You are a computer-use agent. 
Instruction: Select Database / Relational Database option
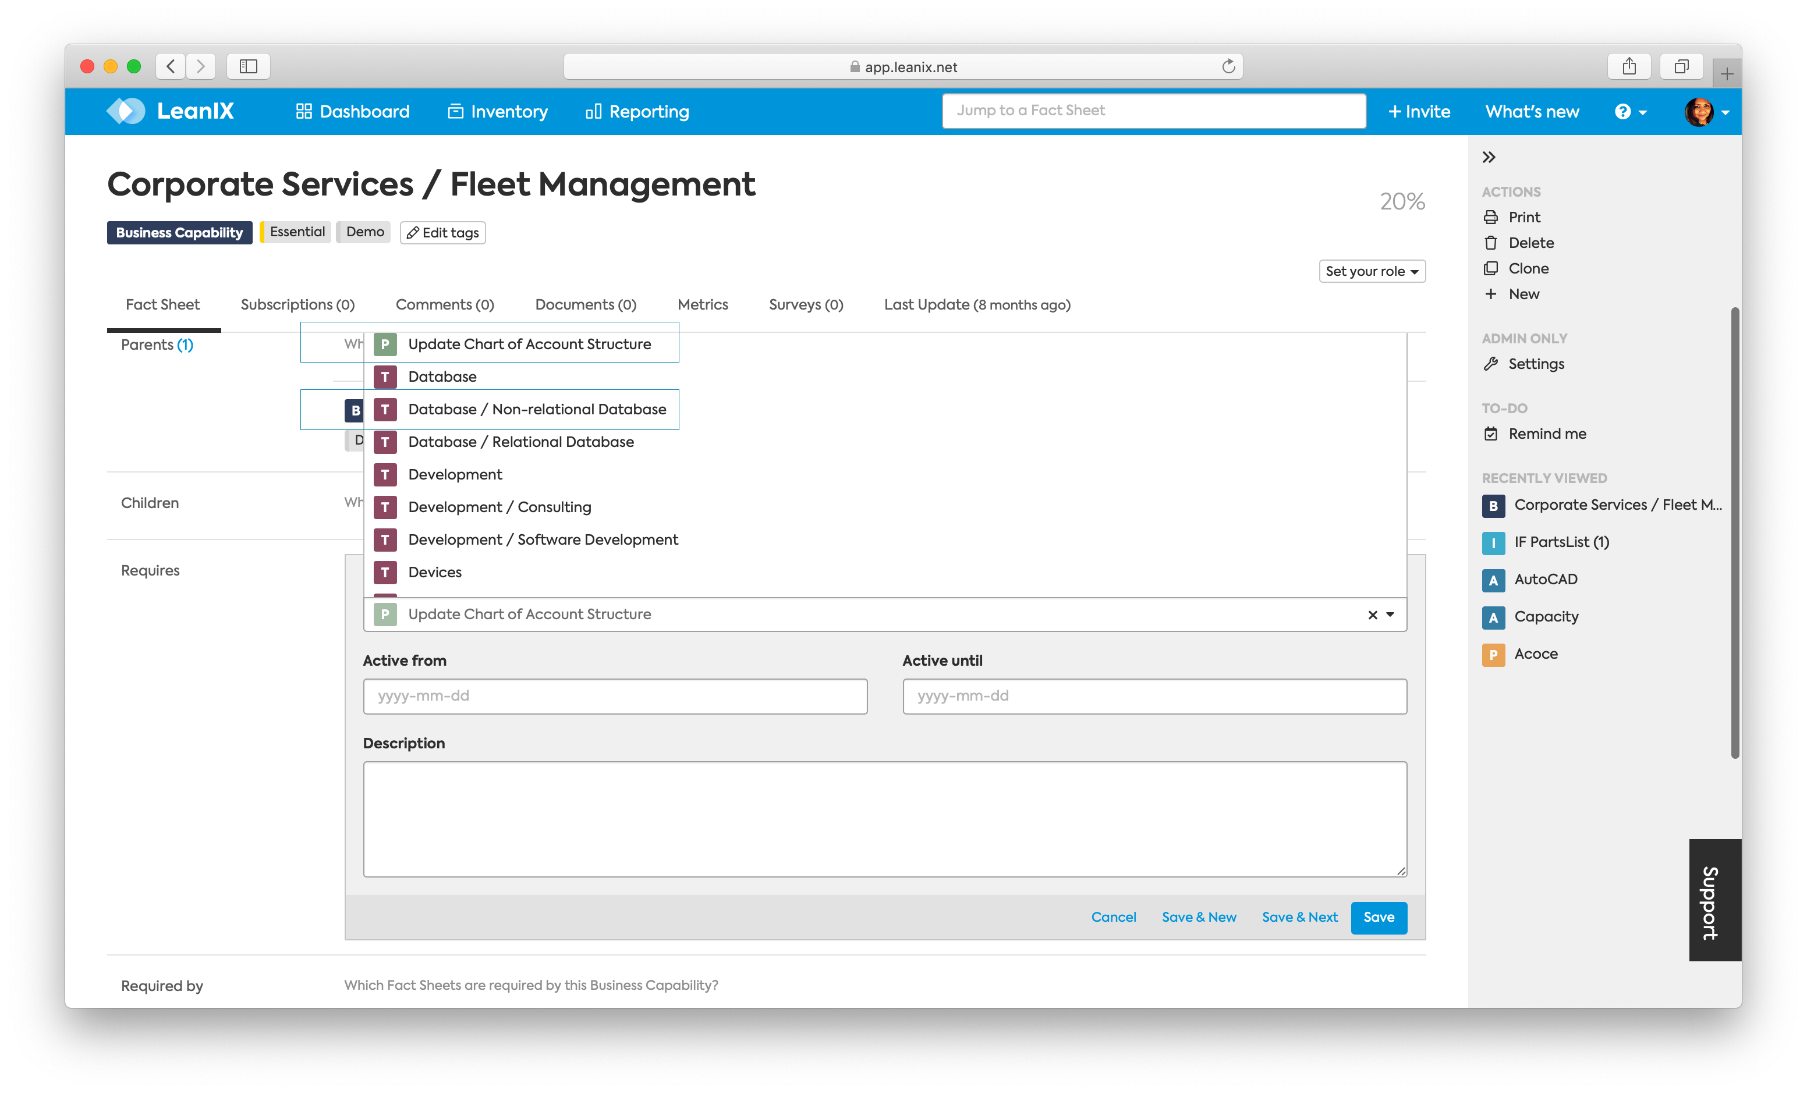520,442
